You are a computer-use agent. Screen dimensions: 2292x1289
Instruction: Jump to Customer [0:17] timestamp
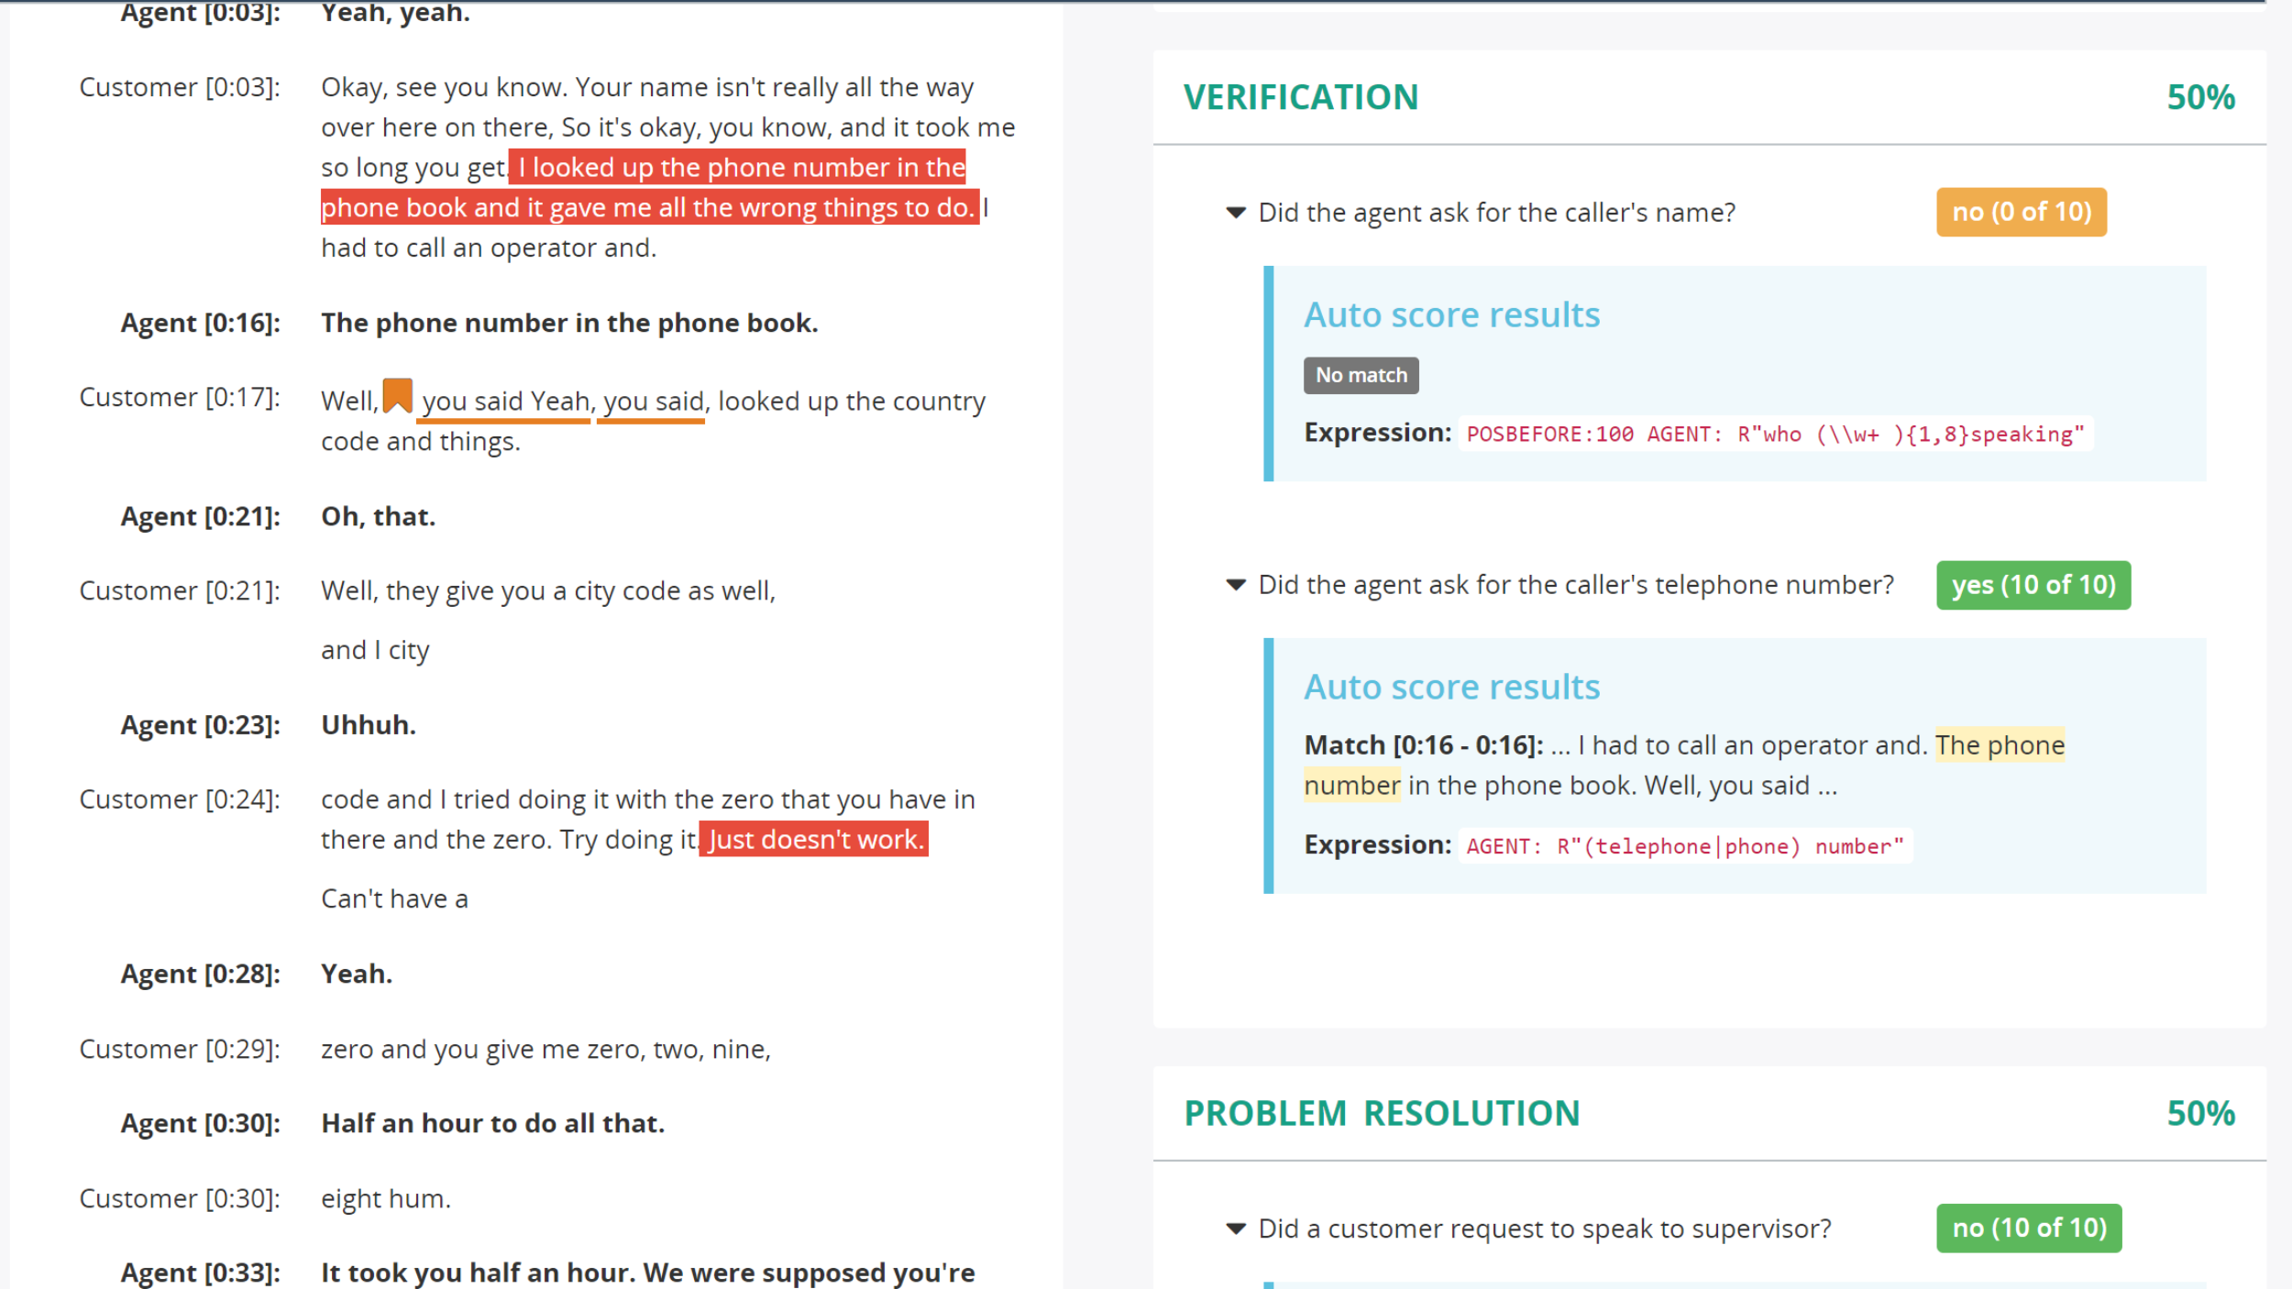[x=180, y=397]
